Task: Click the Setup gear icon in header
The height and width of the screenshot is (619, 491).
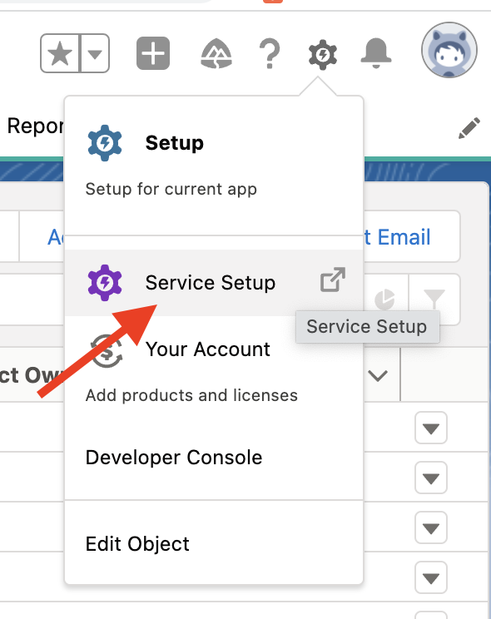Action: (323, 54)
